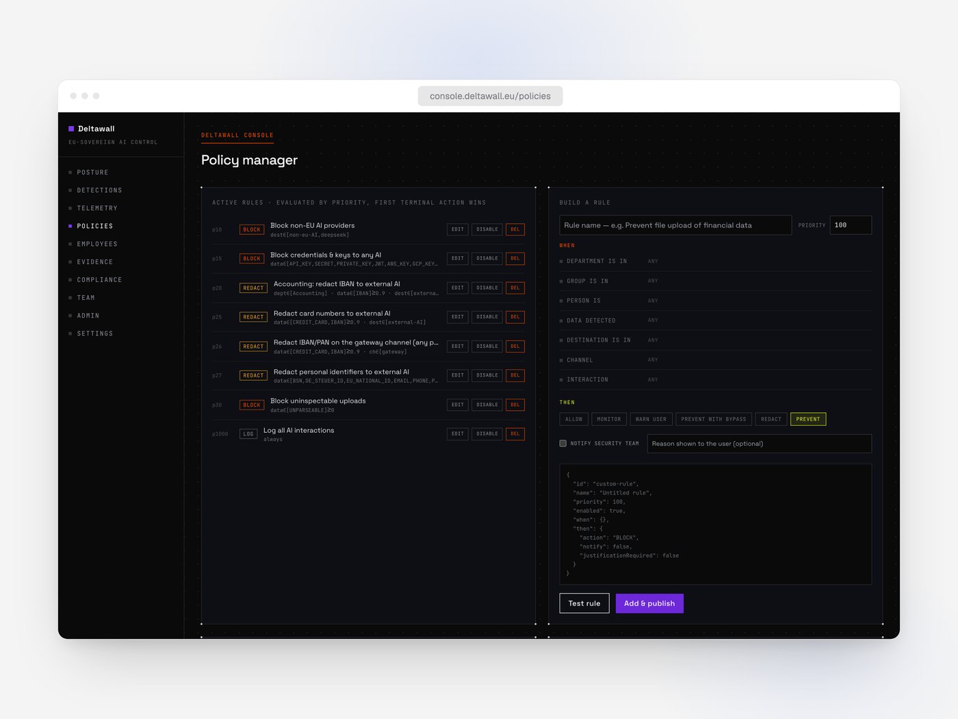
Task: Open the Interaction condition
Action: (x=716, y=379)
